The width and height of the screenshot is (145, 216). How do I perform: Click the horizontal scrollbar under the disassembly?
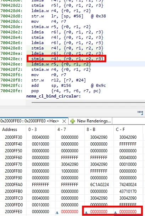88,102
